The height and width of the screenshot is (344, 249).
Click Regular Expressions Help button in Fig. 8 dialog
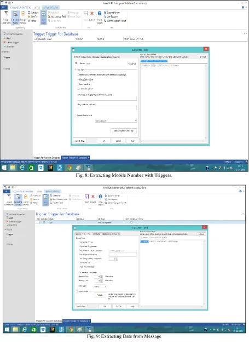click(124, 131)
